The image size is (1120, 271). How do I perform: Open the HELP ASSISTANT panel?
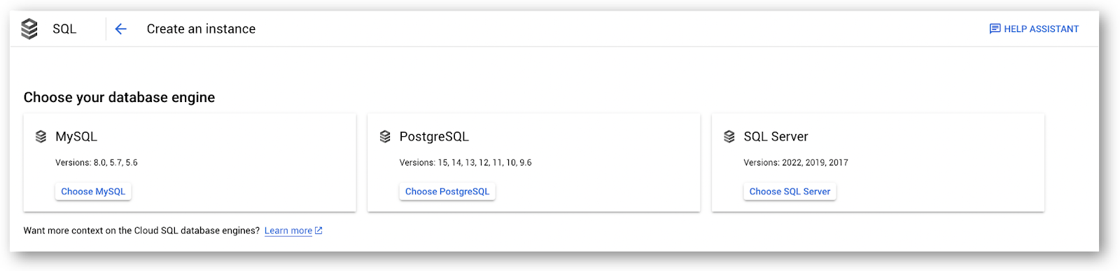(x=1034, y=29)
